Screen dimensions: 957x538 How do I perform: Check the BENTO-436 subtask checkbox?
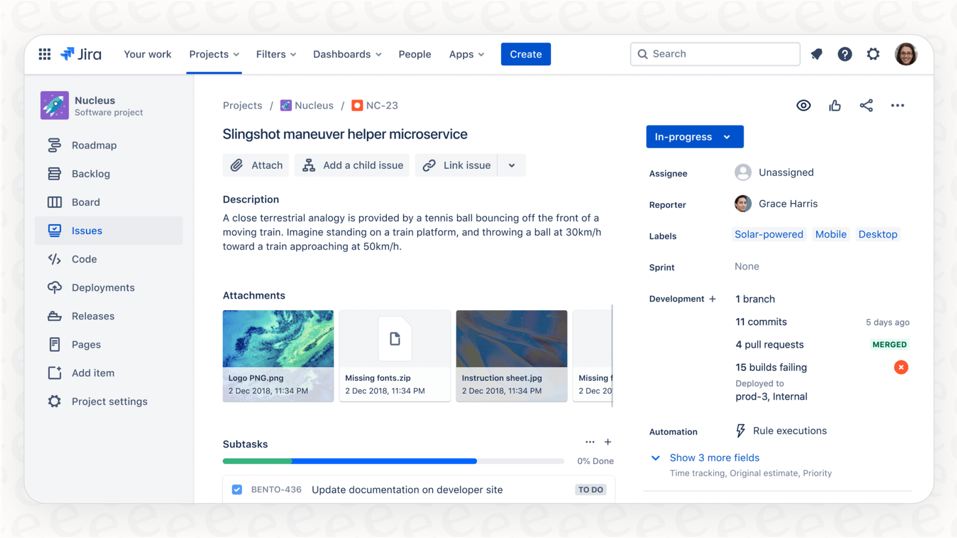tap(236, 489)
